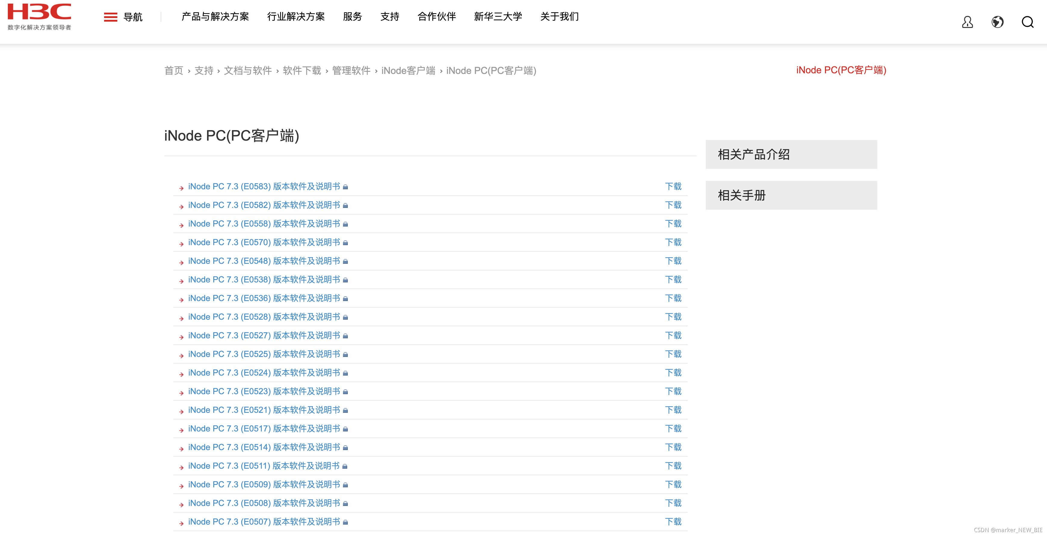The width and height of the screenshot is (1047, 536).
Task: Click 下载 for iNode PC 7.3 (E0507)
Action: (673, 521)
